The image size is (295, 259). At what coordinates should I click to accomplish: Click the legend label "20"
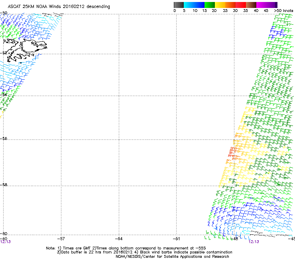click(214, 11)
